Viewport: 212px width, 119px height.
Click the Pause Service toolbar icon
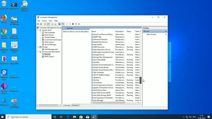click(x=76, y=24)
